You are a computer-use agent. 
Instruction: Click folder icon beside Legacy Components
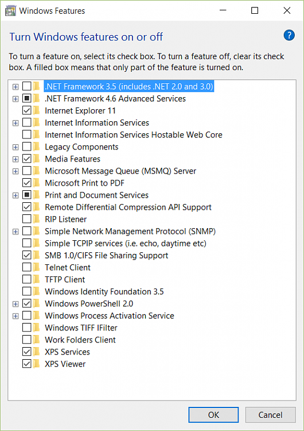[36, 147]
